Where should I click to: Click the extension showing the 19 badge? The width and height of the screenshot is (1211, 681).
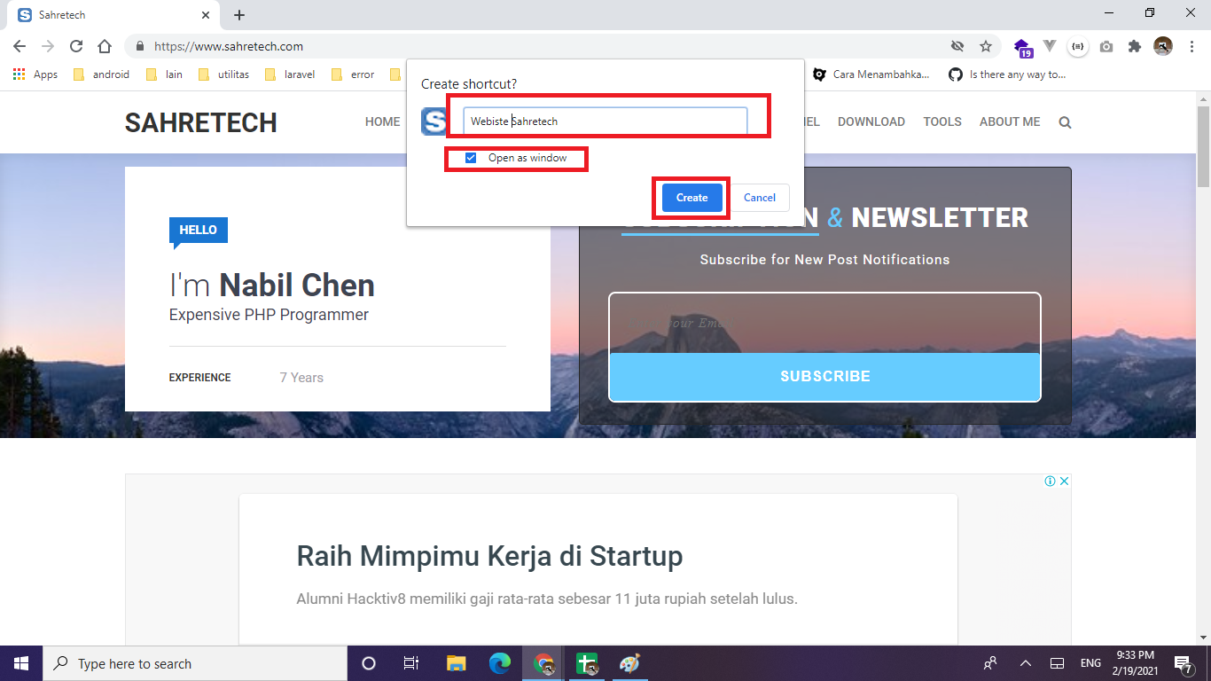tap(1023, 45)
